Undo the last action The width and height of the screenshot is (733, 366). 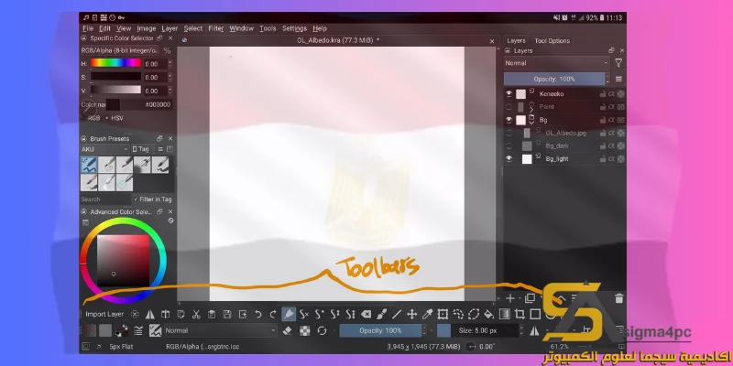258,314
